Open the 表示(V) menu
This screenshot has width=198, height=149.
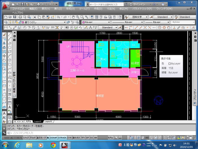coord(46,9)
